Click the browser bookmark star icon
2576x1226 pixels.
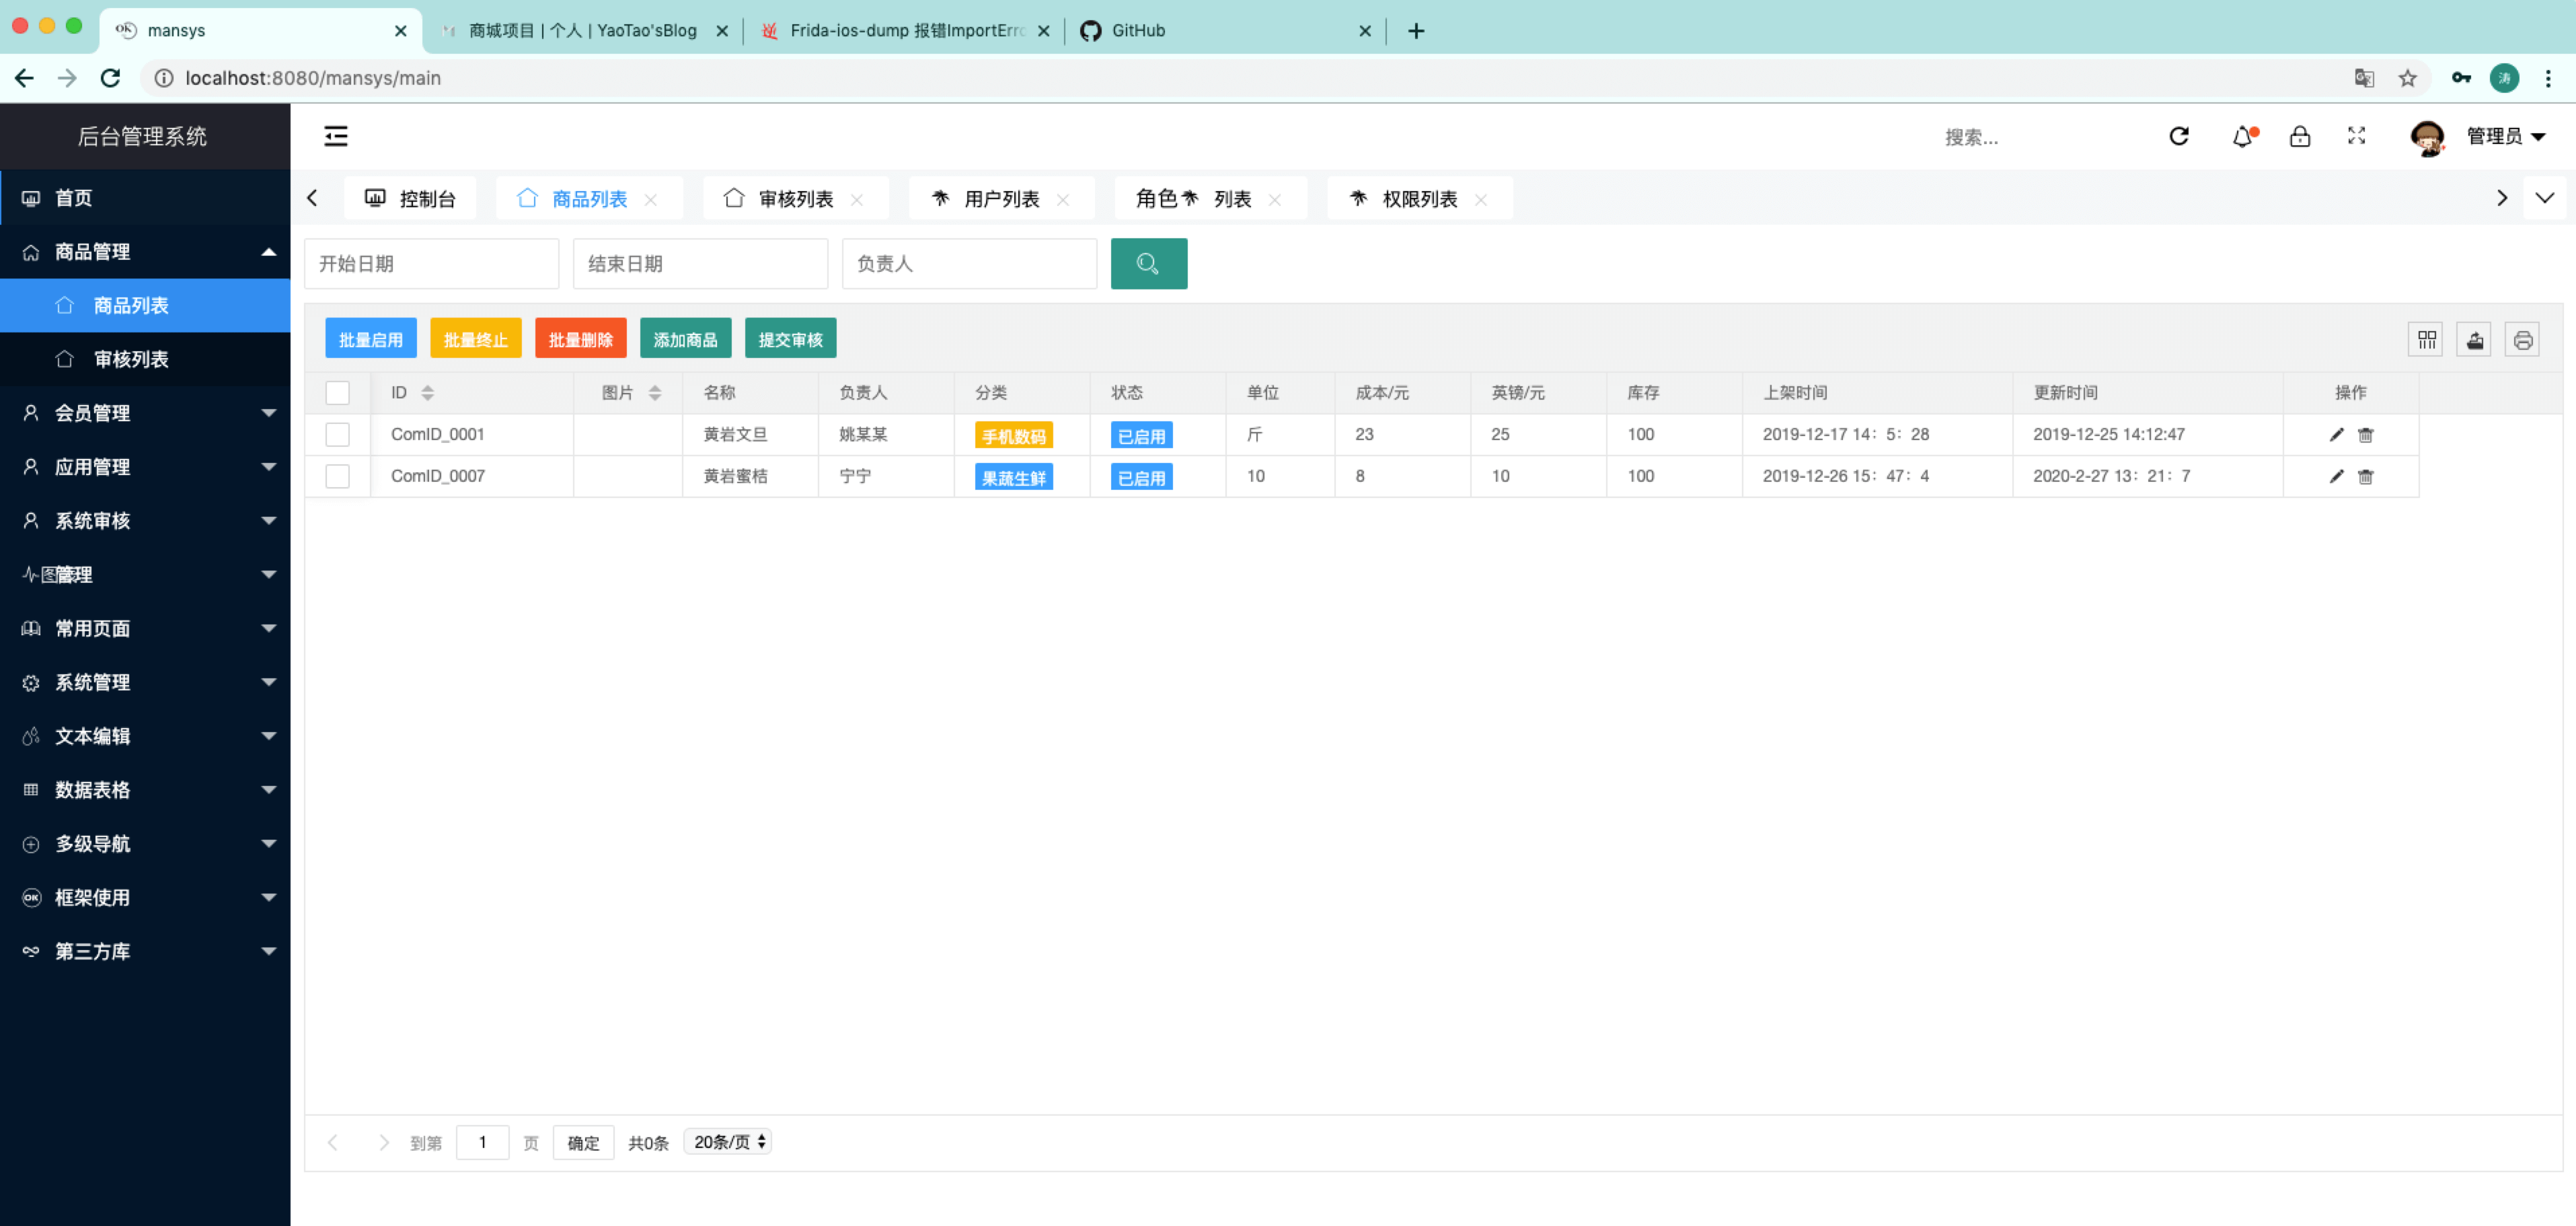(x=2408, y=78)
